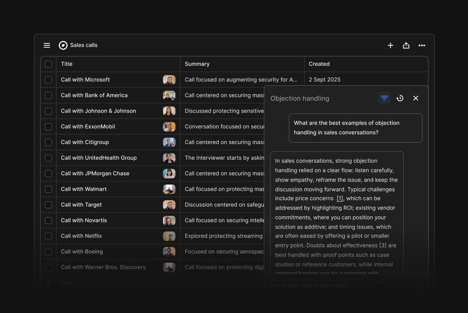Select summary 'The interviewer starts by askin'
Screen dimensions: 468x313
(224, 158)
